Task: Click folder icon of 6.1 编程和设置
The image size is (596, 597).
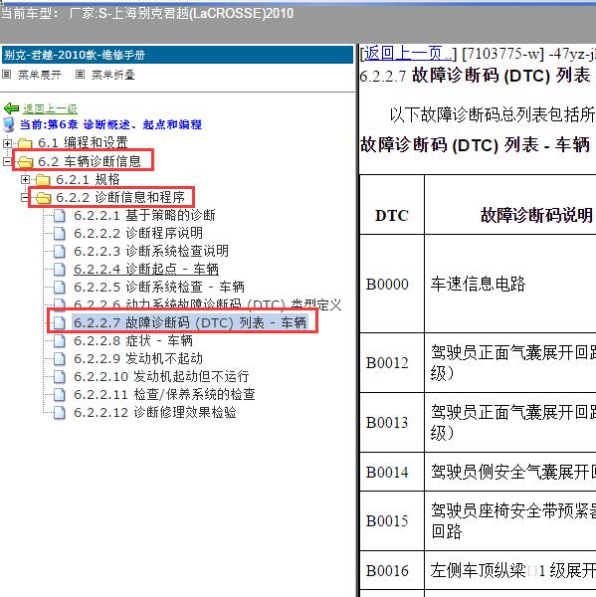Action: [25, 143]
